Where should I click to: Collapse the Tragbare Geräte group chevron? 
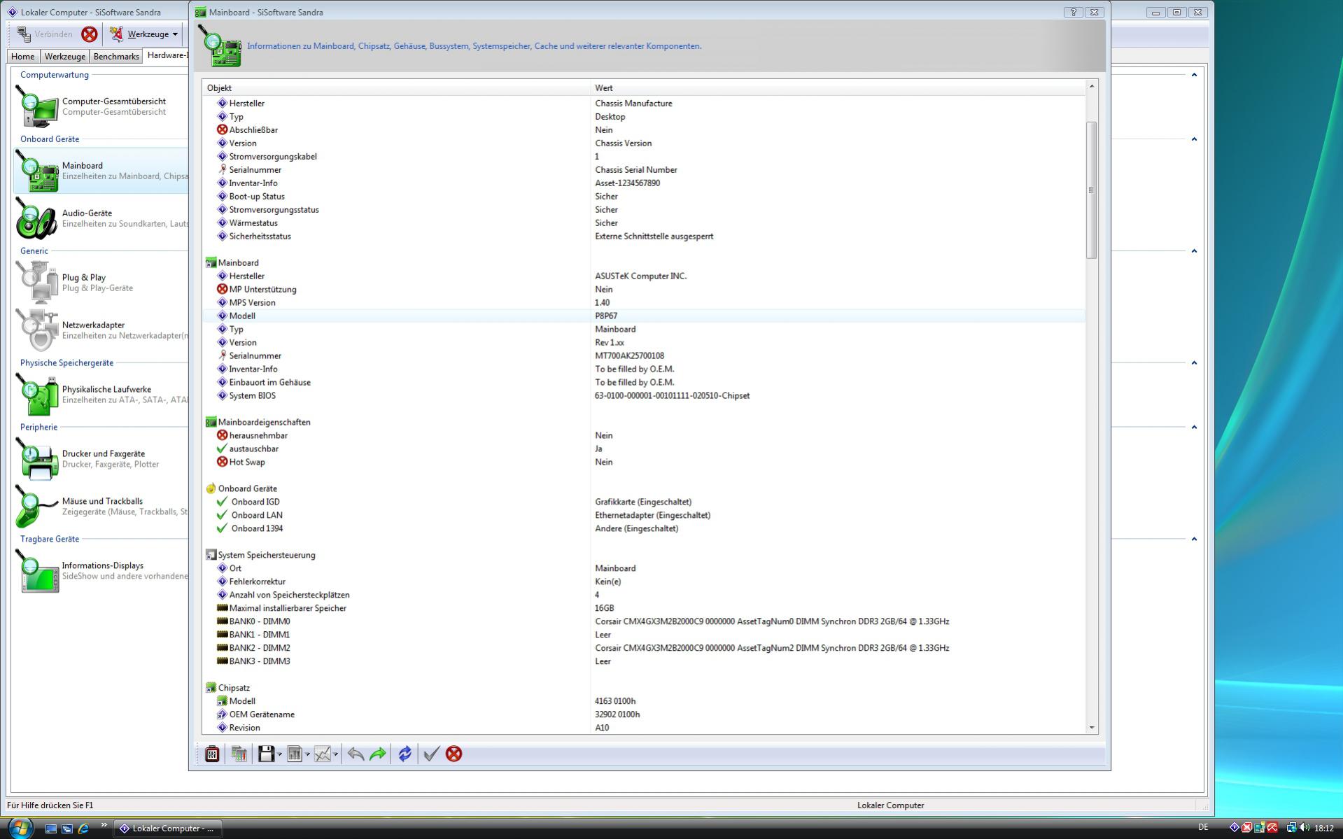1194,540
